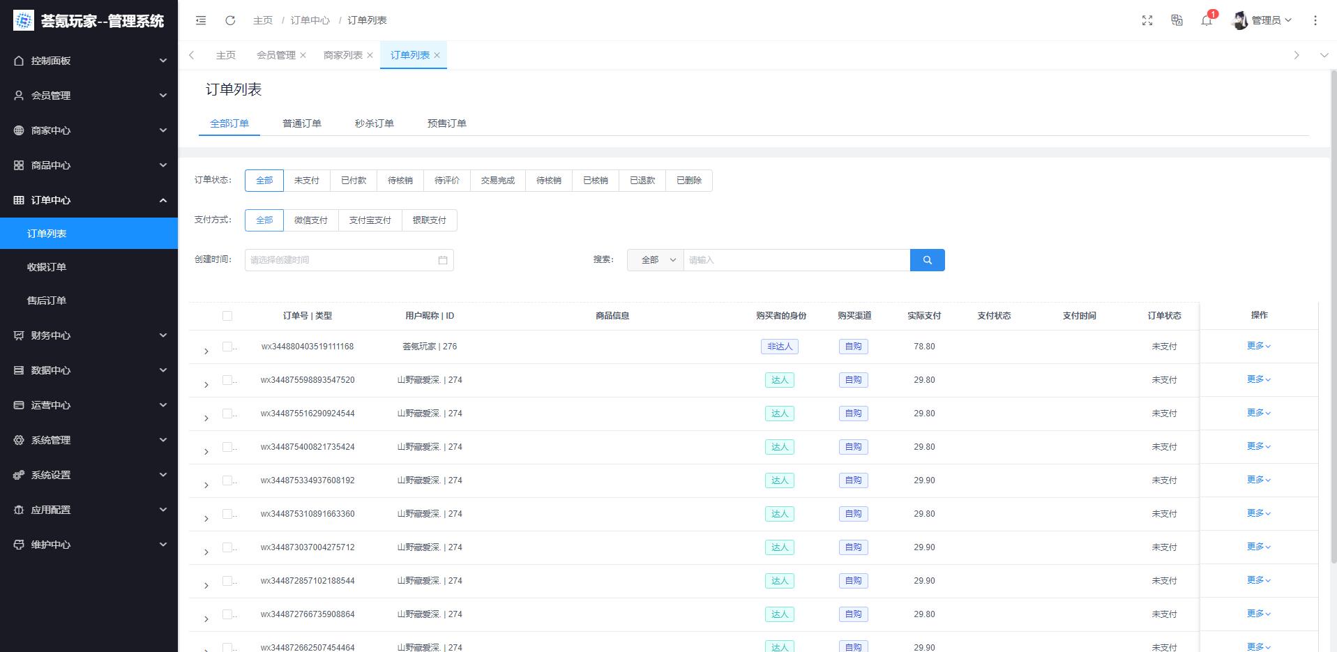Viewport: 1337px width, 652px height.
Task: Filter order status by 已付款
Action: (x=354, y=181)
